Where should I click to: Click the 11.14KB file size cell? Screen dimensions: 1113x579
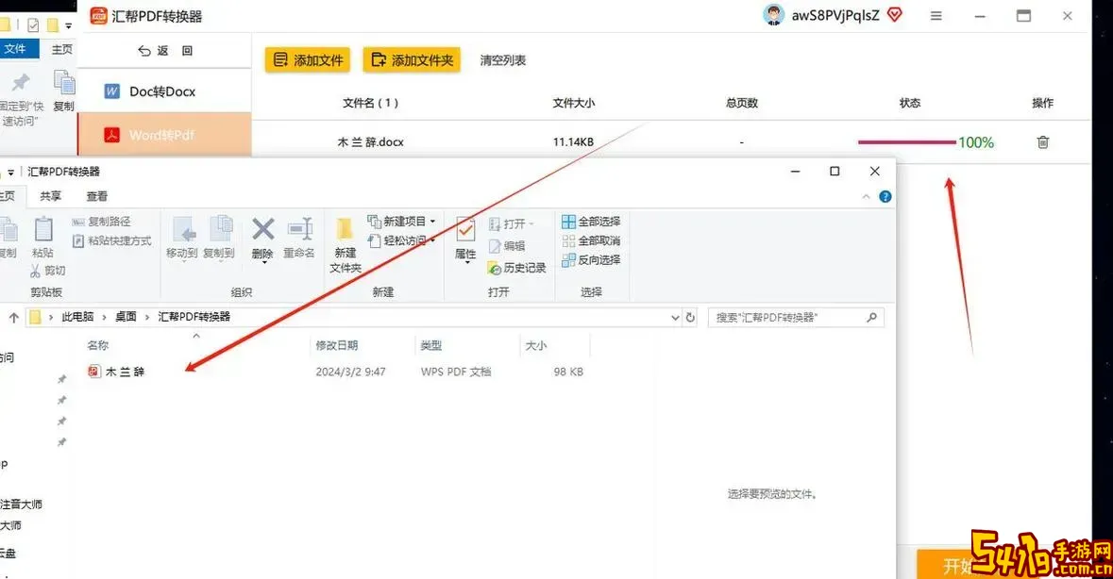tap(573, 141)
